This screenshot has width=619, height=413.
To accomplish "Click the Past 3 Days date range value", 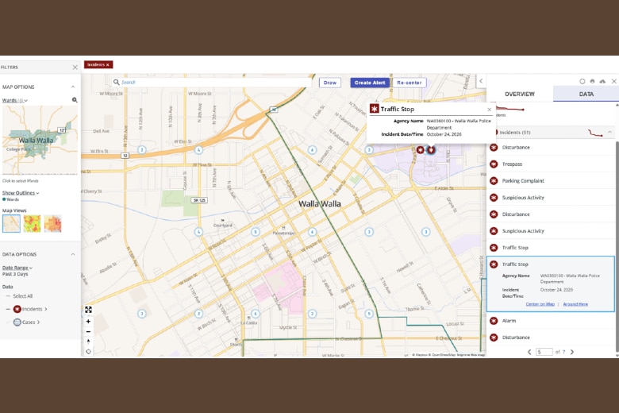I will (15, 274).
